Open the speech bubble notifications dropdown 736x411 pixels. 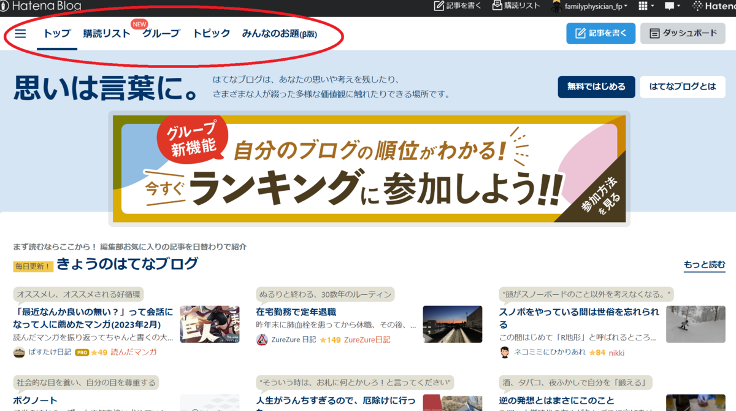point(672,6)
